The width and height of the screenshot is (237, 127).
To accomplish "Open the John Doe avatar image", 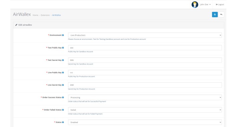I will click(x=195, y=5).
